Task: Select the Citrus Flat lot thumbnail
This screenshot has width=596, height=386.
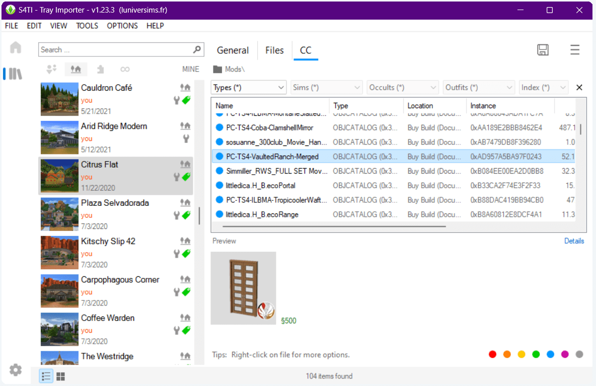Action: coord(59,176)
